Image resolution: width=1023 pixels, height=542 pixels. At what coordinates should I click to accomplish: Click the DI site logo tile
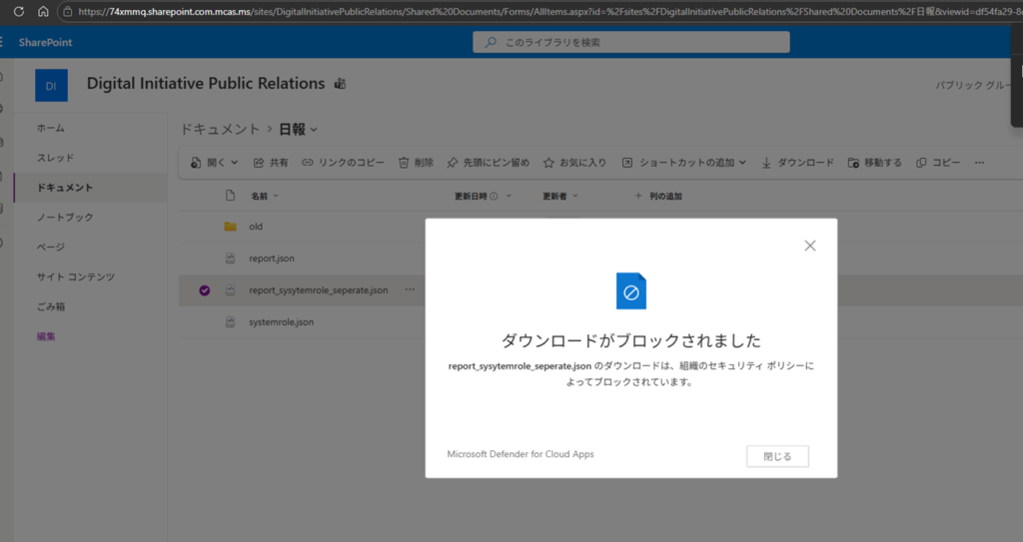point(52,86)
